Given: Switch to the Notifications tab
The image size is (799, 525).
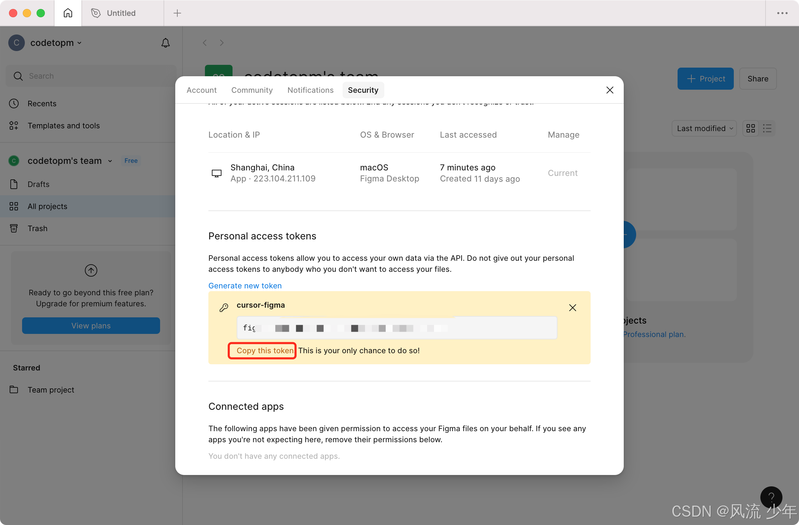Looking at the screenshot, I should (310, 90).
